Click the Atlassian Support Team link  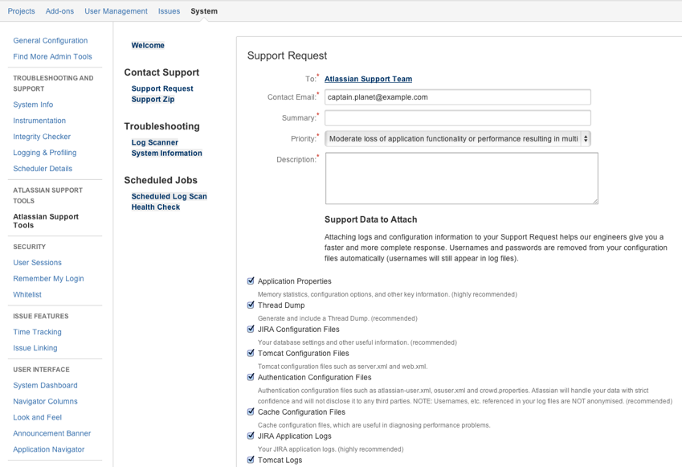coord(368,79)
